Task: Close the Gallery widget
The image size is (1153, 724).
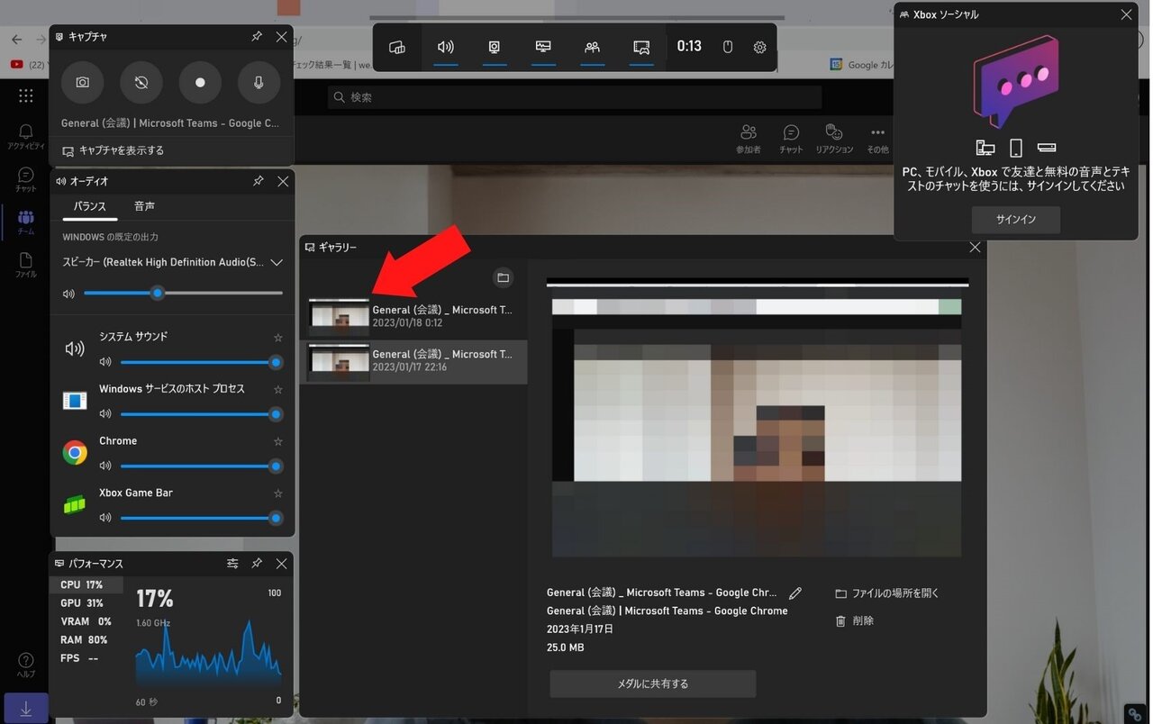Action: (x=975, y=247)
